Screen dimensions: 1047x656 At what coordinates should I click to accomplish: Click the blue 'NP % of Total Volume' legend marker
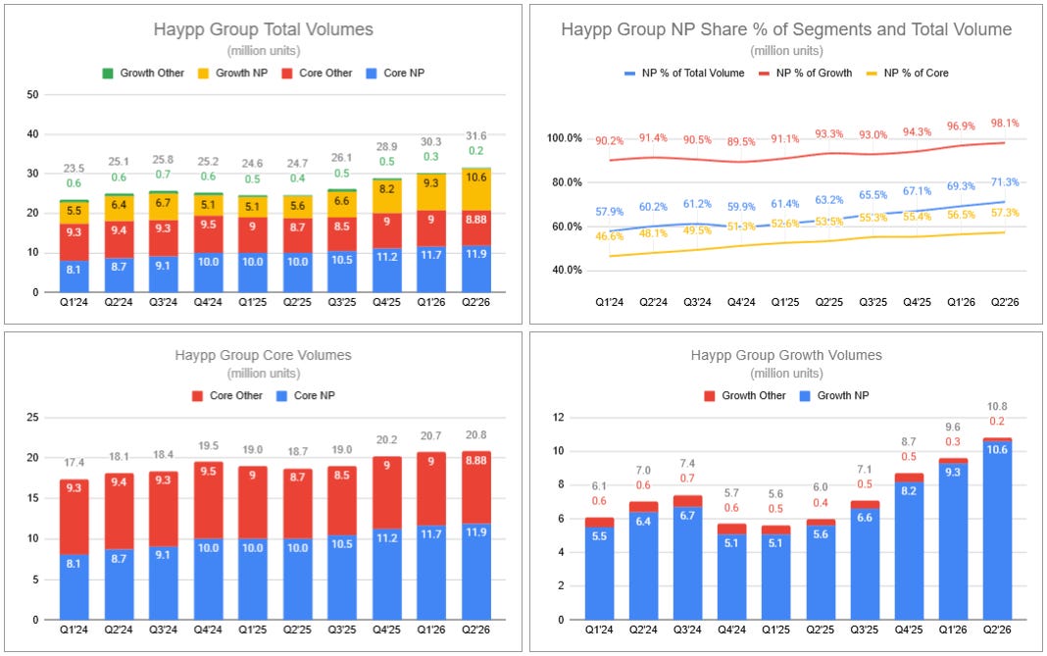click(x=629, y=74)
